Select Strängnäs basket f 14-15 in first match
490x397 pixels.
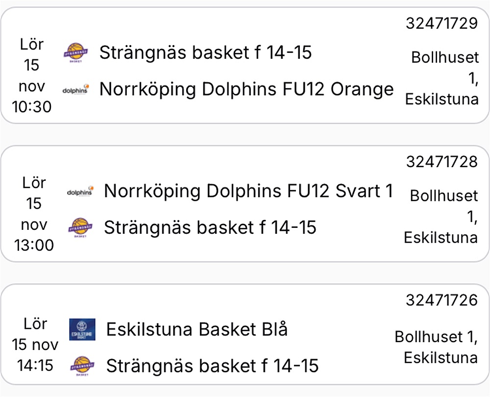[206, 52]
